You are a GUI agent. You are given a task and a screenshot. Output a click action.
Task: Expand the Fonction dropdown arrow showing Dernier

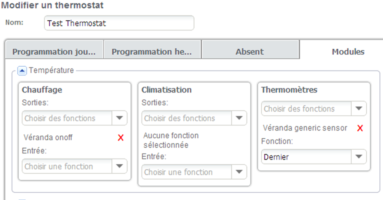click(359, 157)
